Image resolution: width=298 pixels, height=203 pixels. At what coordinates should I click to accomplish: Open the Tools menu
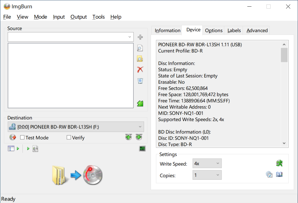point(98,17)
